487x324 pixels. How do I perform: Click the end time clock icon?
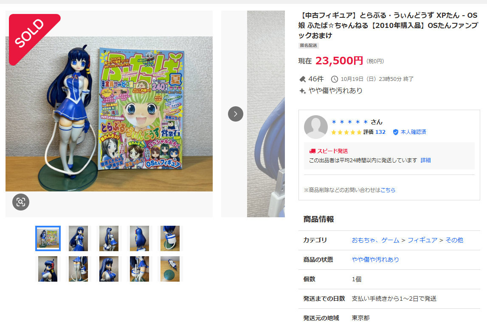pyautogui.click(x=335, y=79)
